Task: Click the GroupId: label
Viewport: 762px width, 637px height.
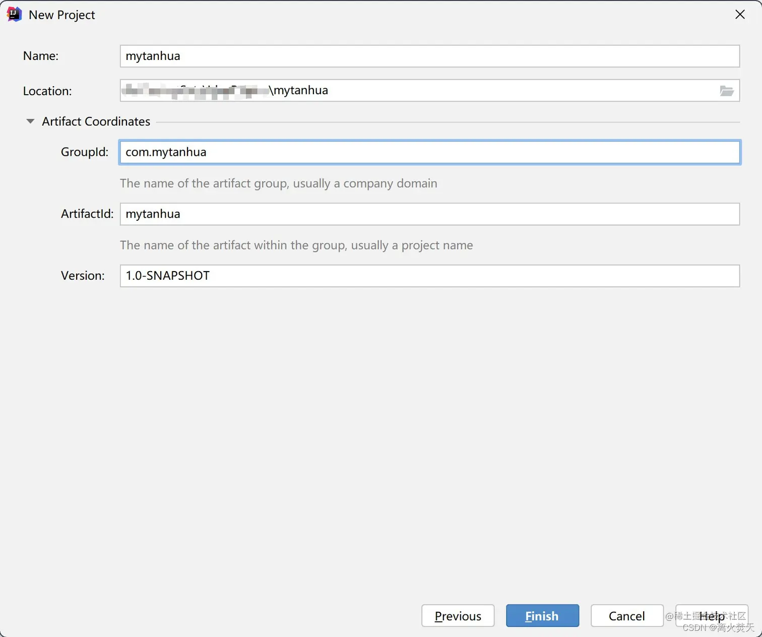Action: [x=85, y=152]
